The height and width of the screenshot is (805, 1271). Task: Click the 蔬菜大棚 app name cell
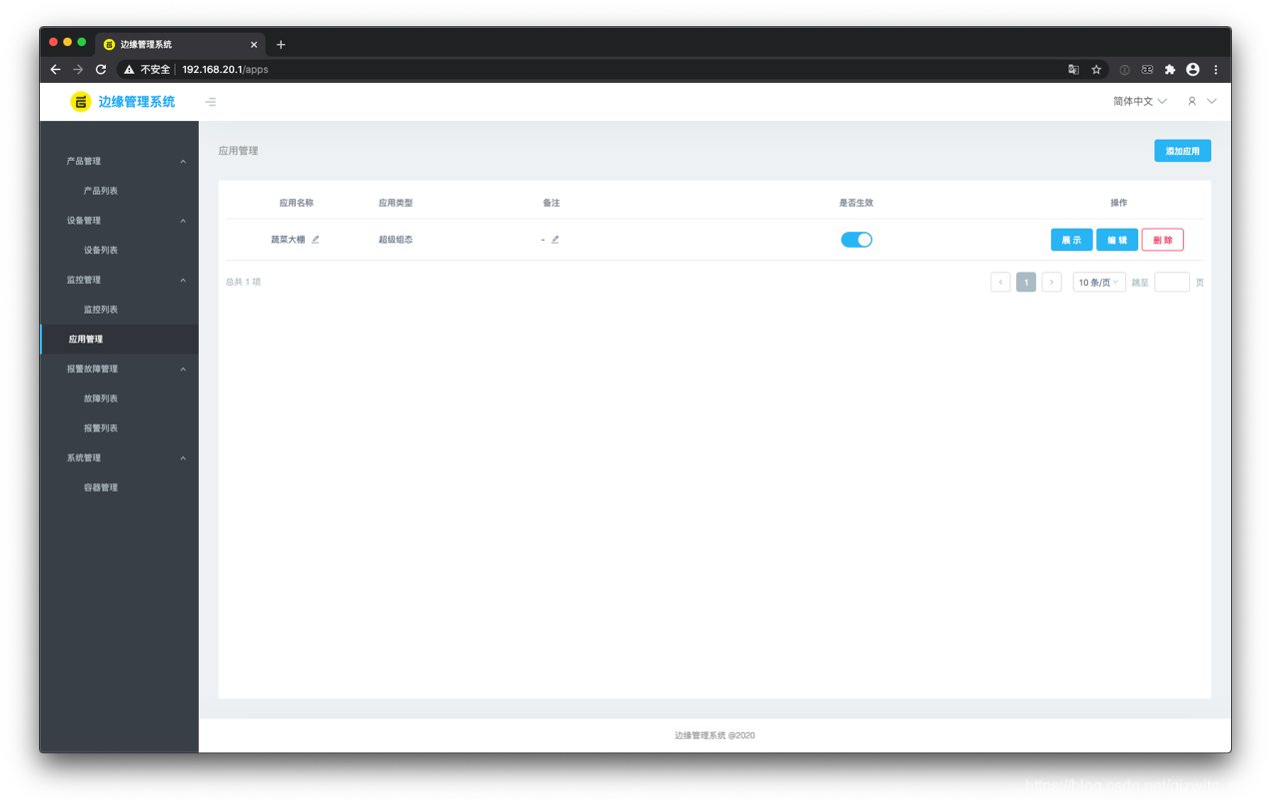(288, 240)
